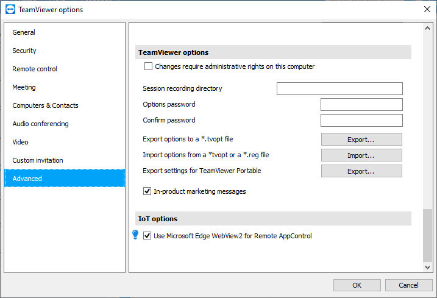Uncheck In-product marketing messages

pyautogui.click(x=147, y=191)
